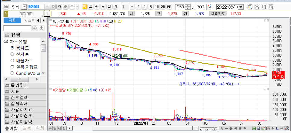Click the chart tools icon at toolbar end
291x133 pixels.
[x=271, y=7]
